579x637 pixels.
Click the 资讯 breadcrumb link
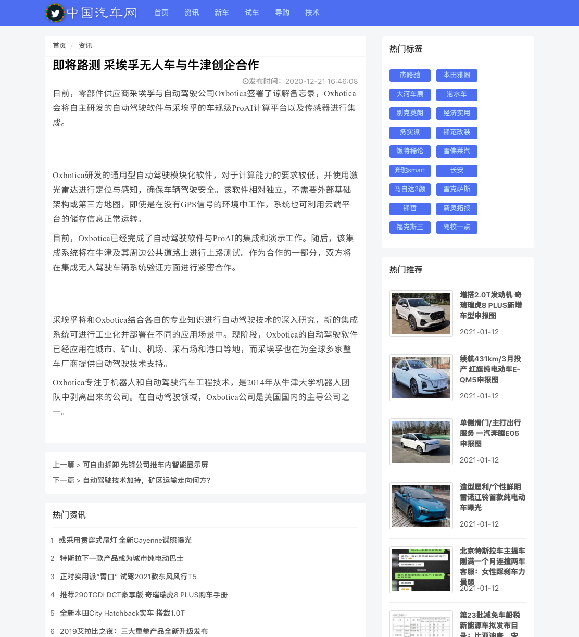pos(85,46)
